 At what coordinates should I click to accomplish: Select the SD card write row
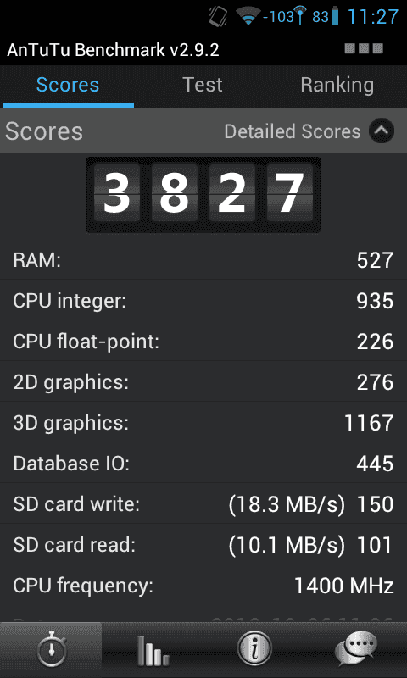[203, 504]
